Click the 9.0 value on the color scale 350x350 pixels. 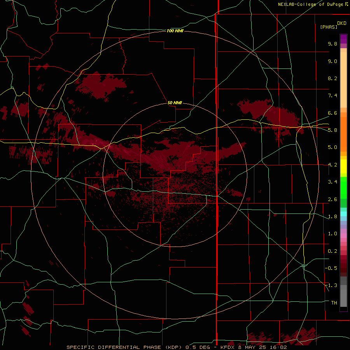click(332, 61)
